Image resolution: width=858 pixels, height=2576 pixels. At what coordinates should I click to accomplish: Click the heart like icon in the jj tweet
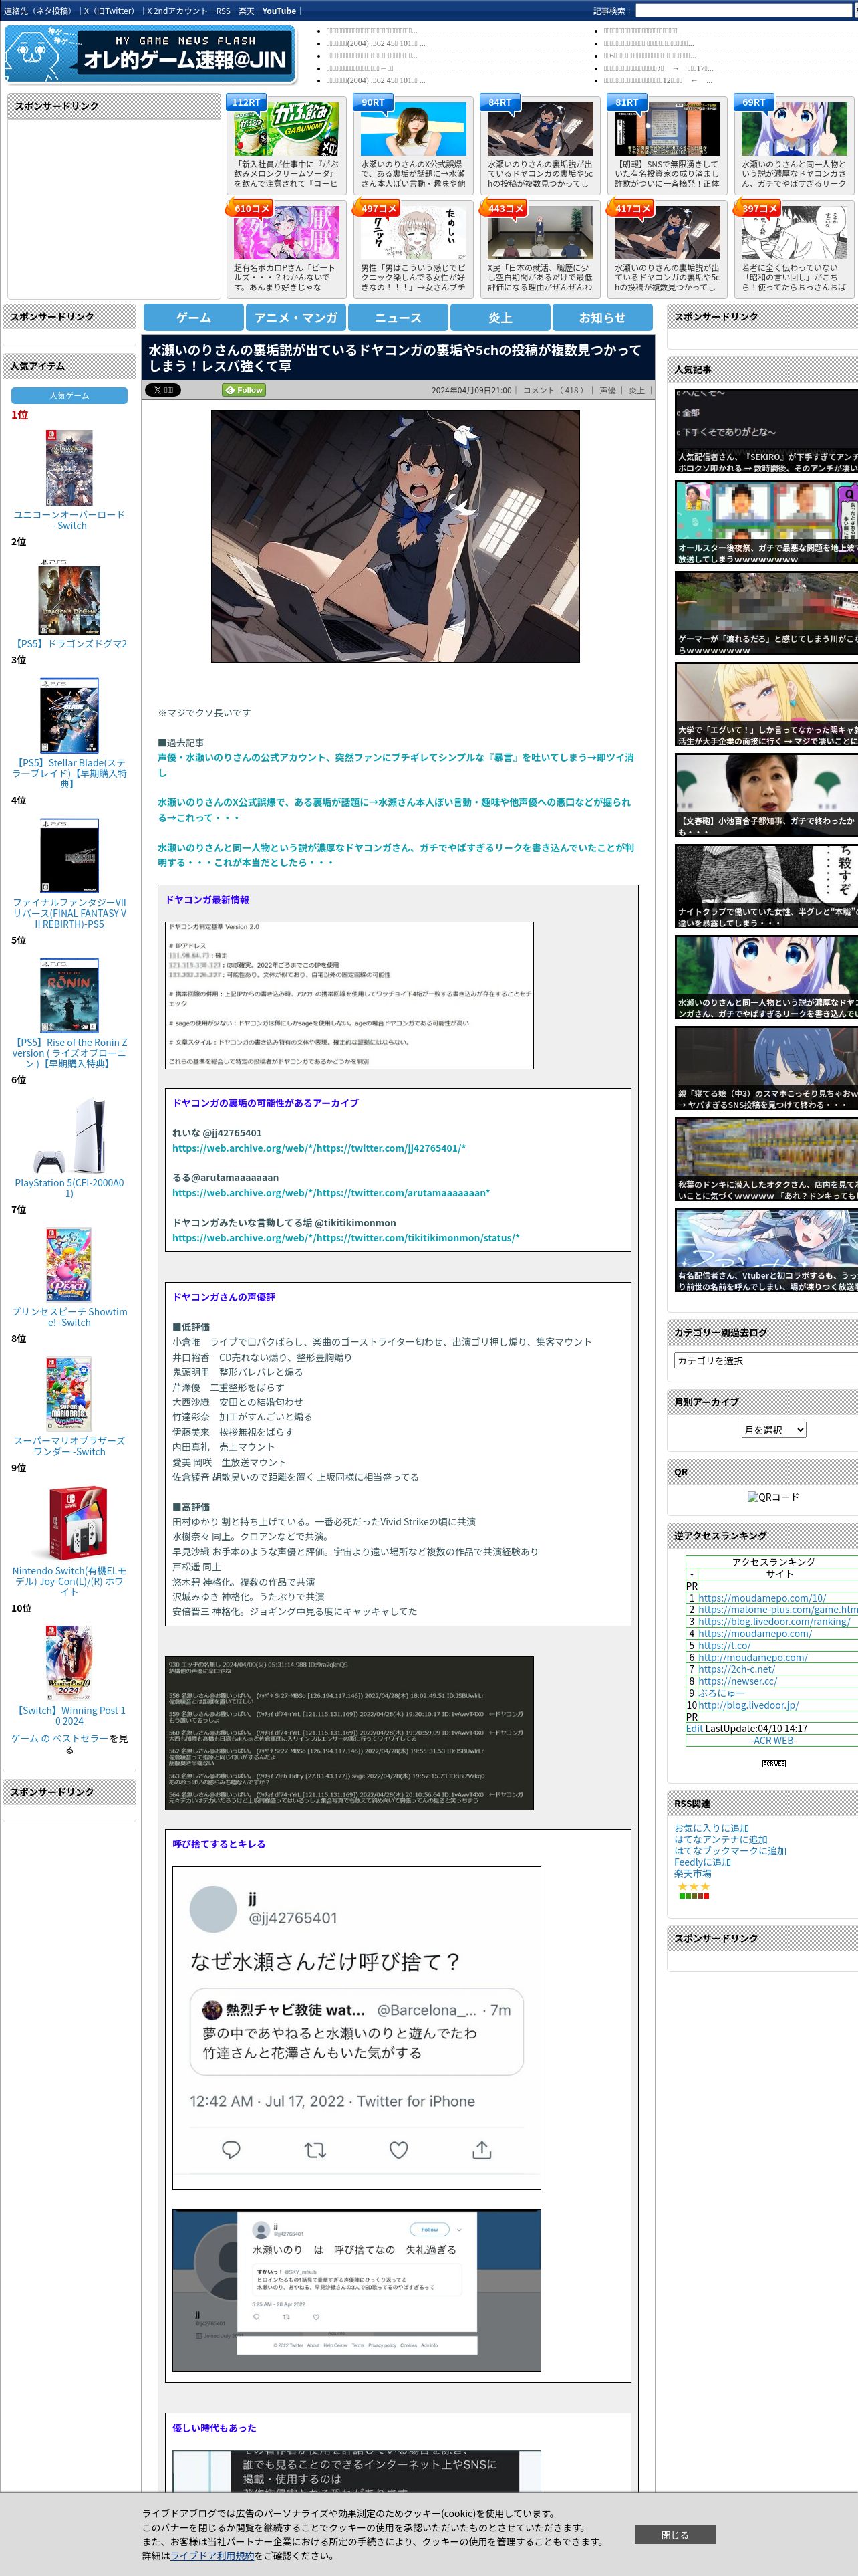(x=398, y=2150)
